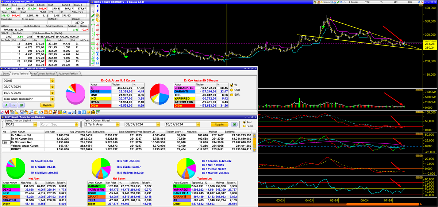438x207 pixels.
Task: Pick the horizontal line drawing tool
Action: click(93, 25)
